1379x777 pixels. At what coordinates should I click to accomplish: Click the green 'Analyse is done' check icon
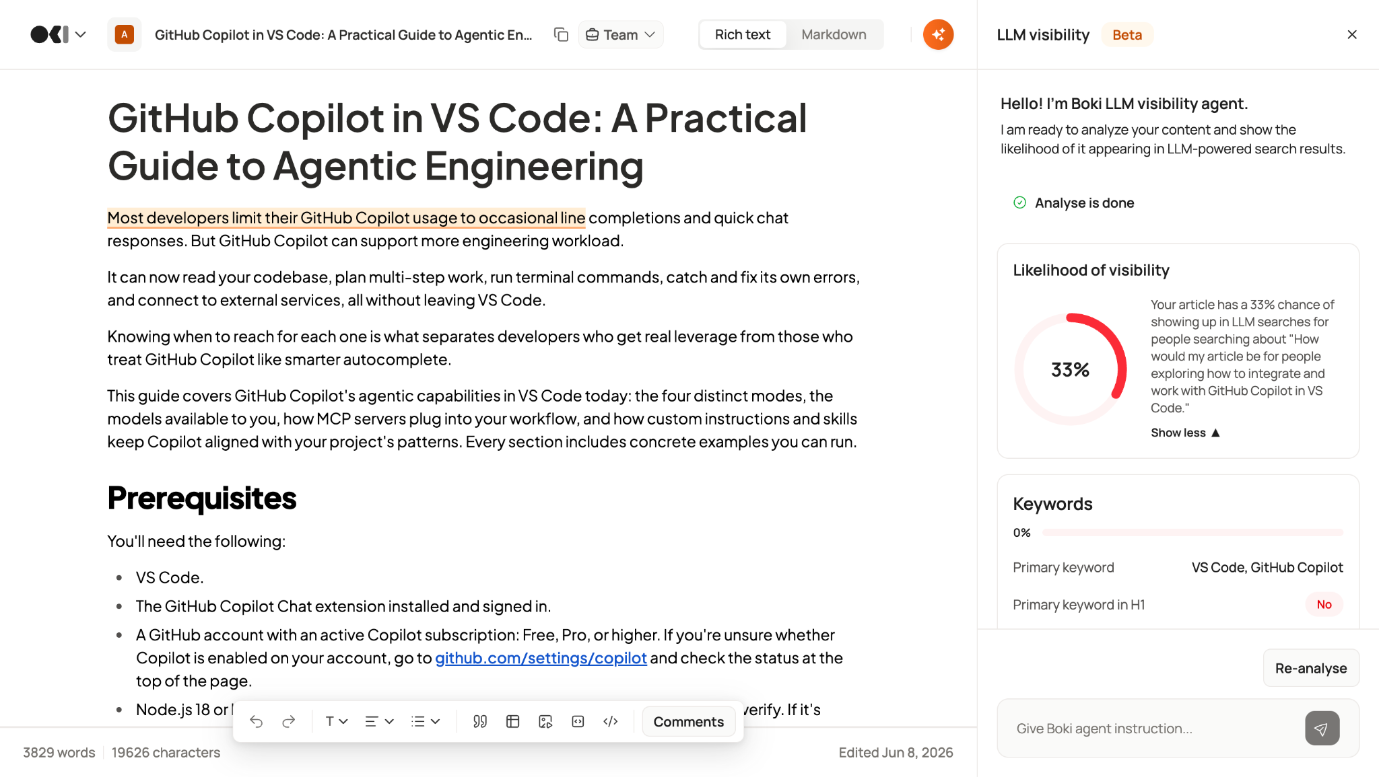[x=1019, y=202]
